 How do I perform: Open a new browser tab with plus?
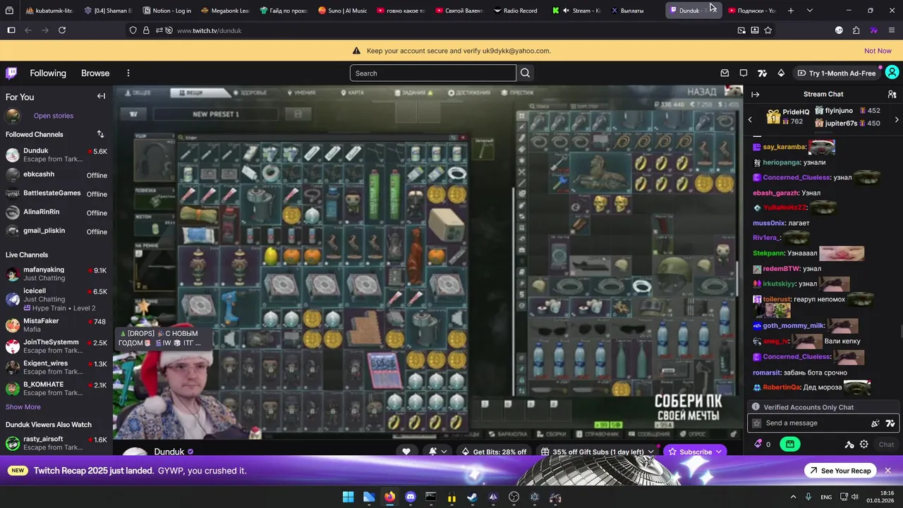click(791, 11)
